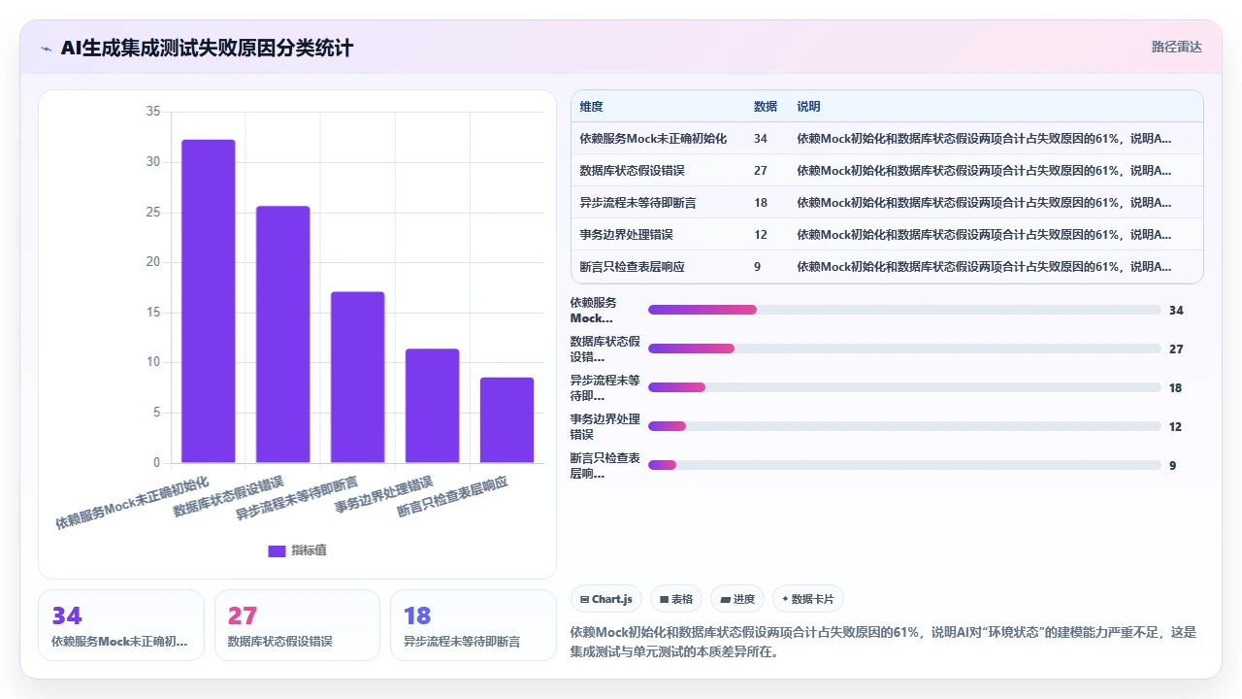
Task: Click the 事务边界处理错误 progress label
Action: (605, 427)
